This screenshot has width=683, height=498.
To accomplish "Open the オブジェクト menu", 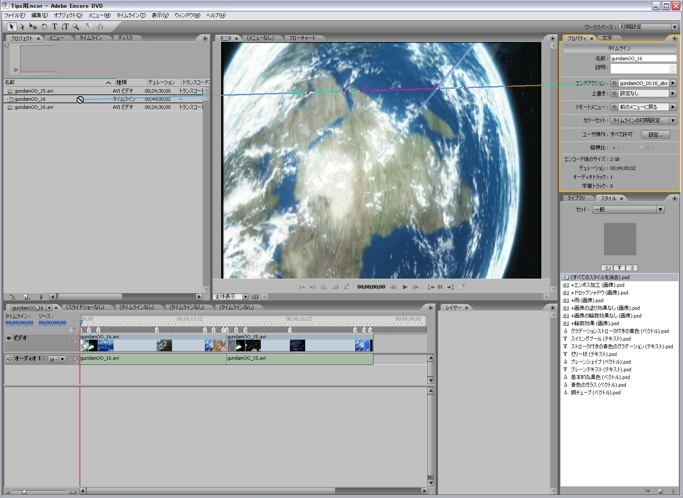I will coord(68,15).
